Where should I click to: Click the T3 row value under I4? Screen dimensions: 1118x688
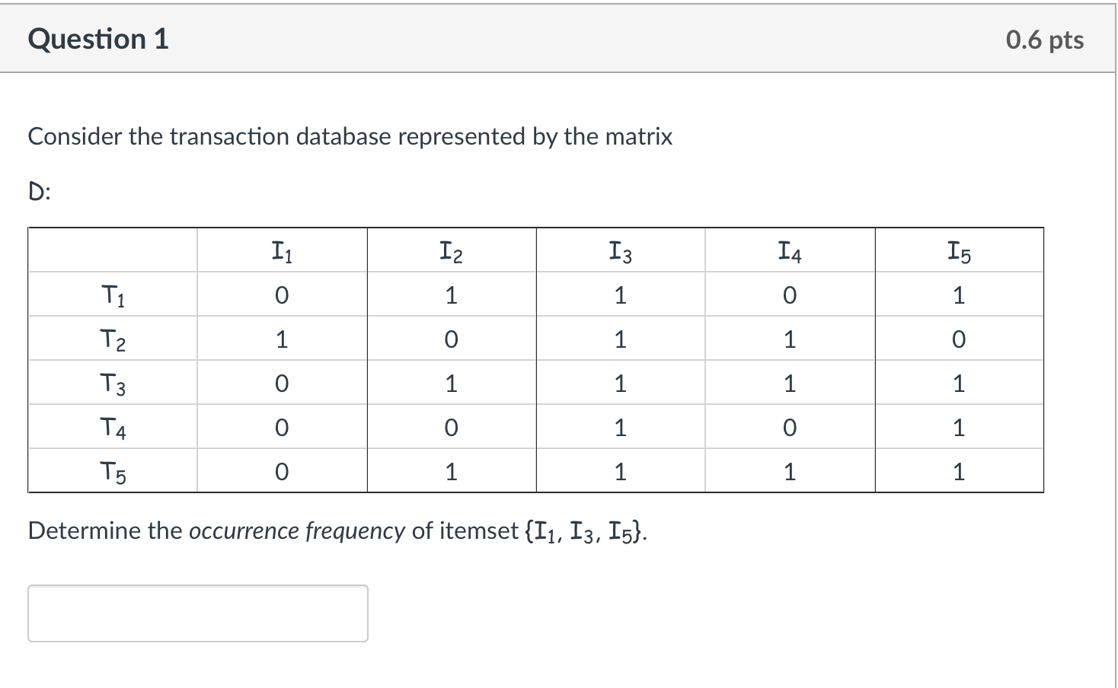point(790,383)
